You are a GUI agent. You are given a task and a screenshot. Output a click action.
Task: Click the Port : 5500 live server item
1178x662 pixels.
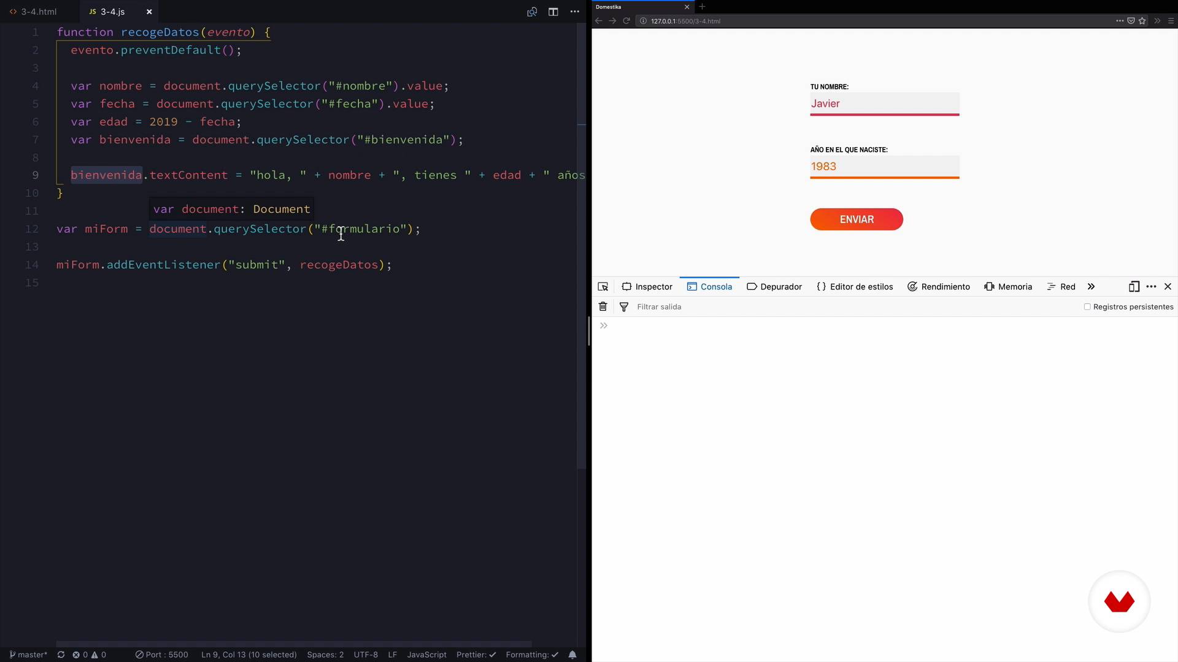(162, 655)
